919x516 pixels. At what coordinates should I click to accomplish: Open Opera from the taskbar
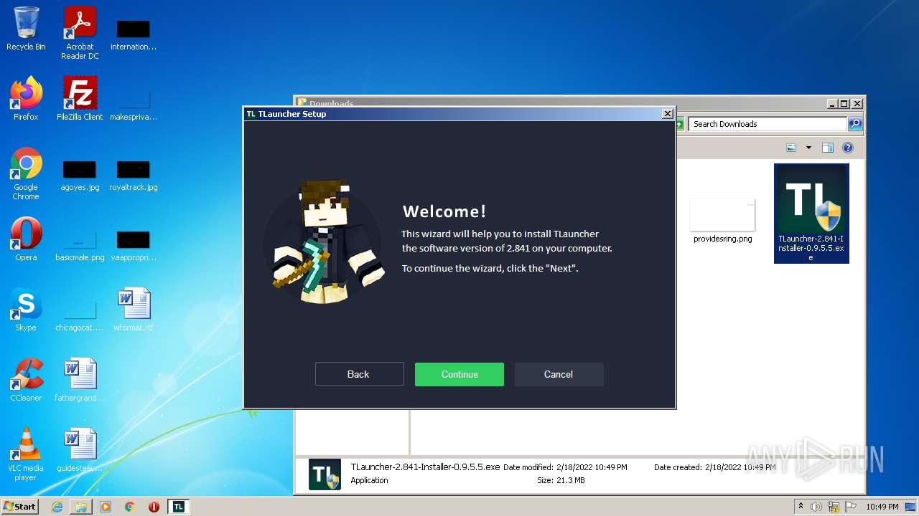[154, 507]
